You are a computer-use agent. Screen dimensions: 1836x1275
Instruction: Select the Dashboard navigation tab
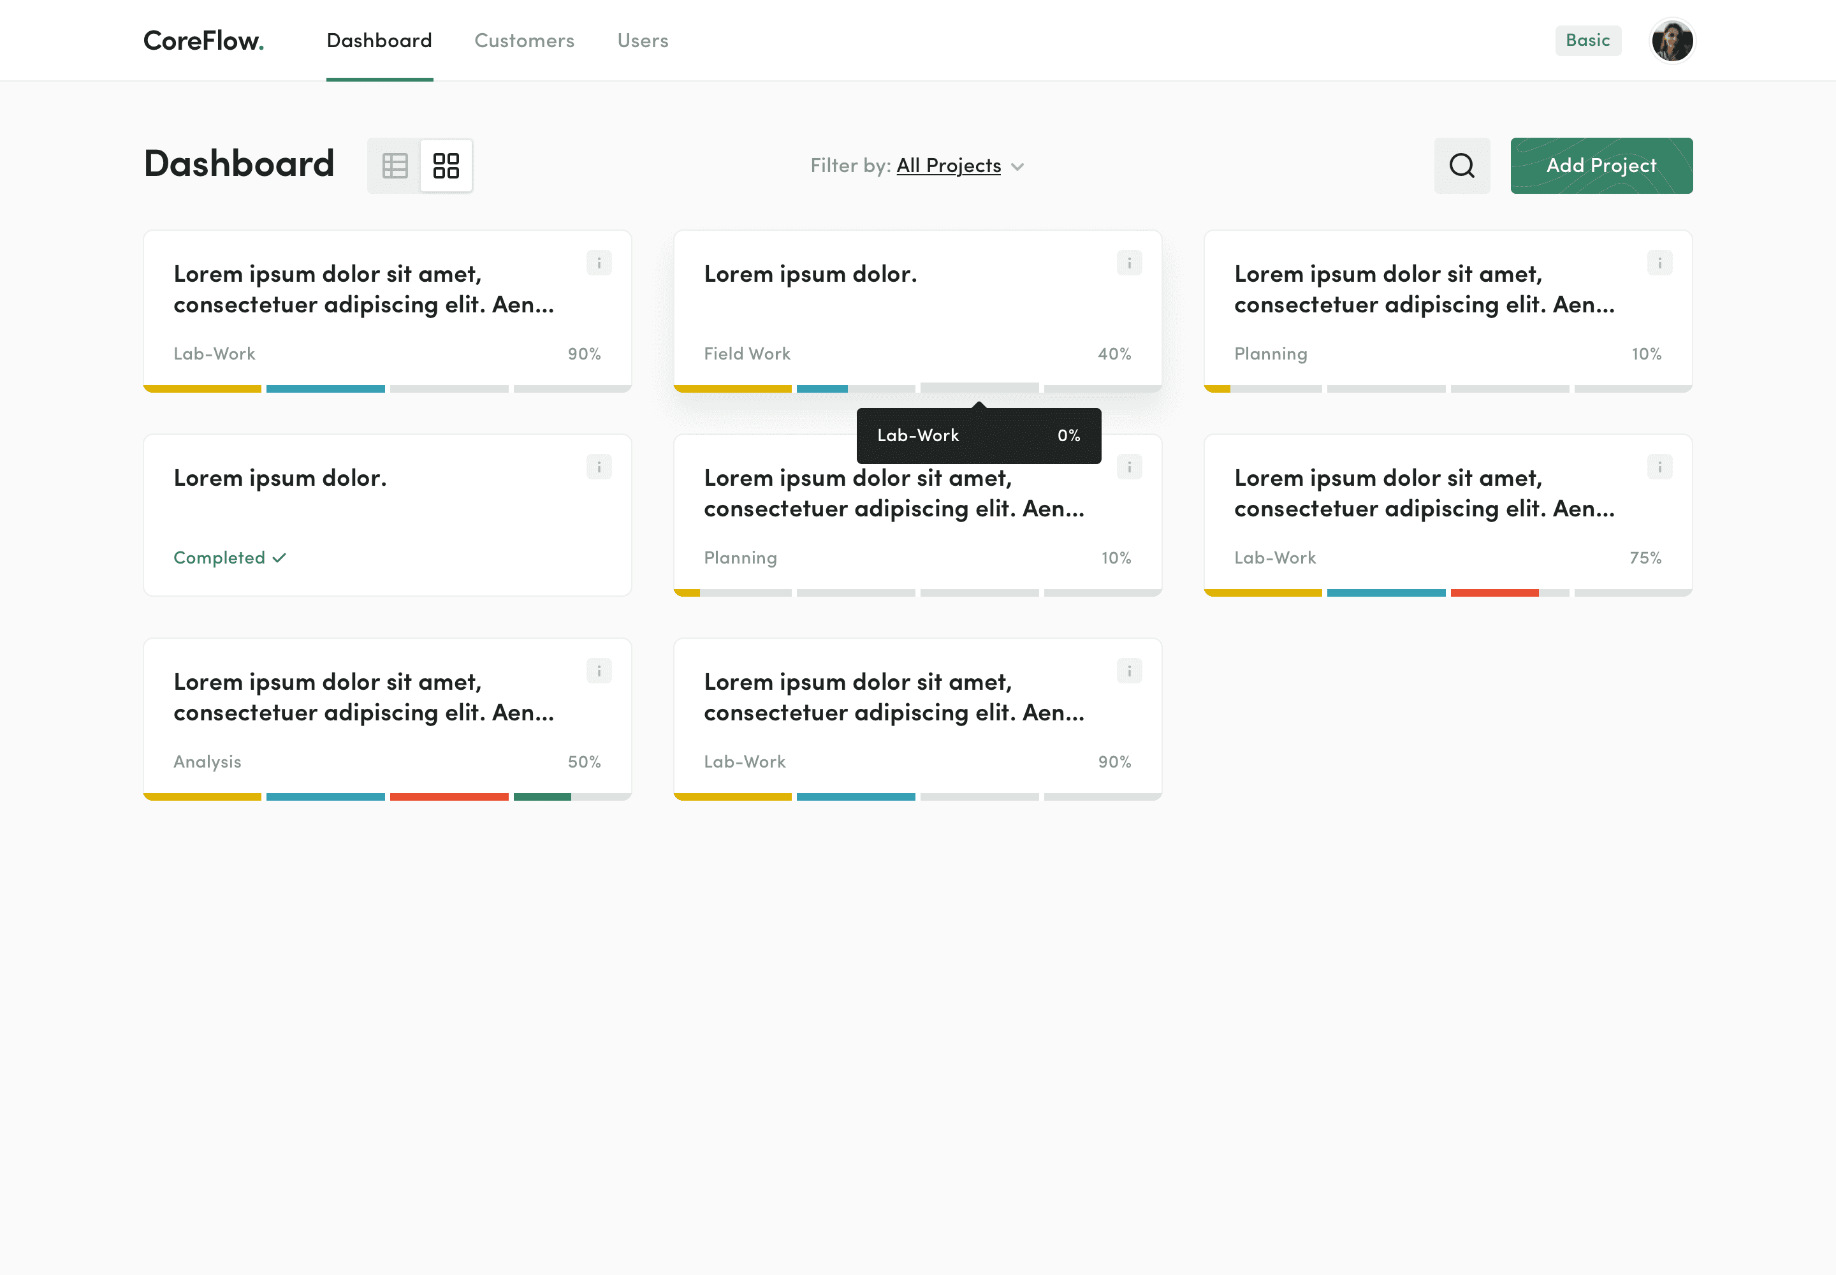coord(379,41)
